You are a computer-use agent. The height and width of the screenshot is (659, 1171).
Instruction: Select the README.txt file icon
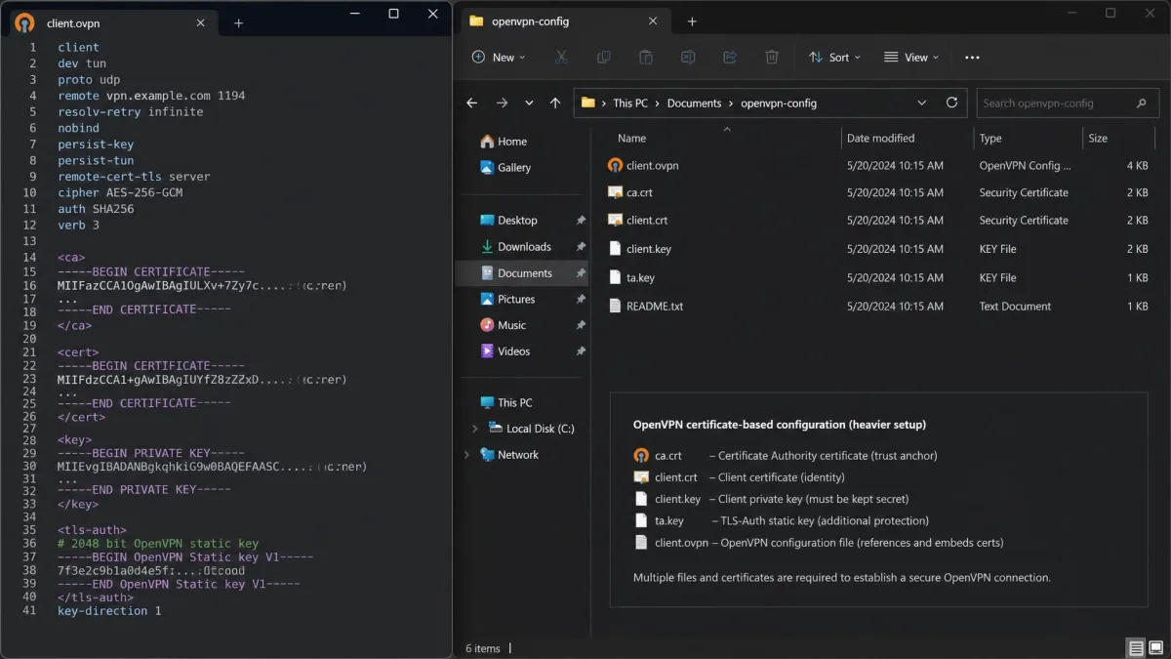[x=615, y=306]
